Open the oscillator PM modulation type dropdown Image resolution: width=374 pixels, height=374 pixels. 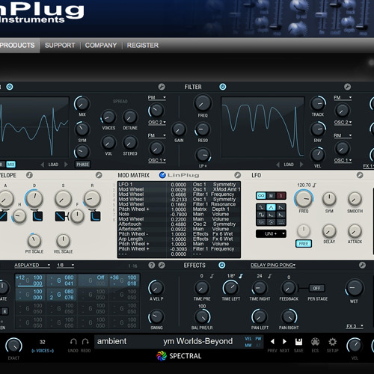157,97
